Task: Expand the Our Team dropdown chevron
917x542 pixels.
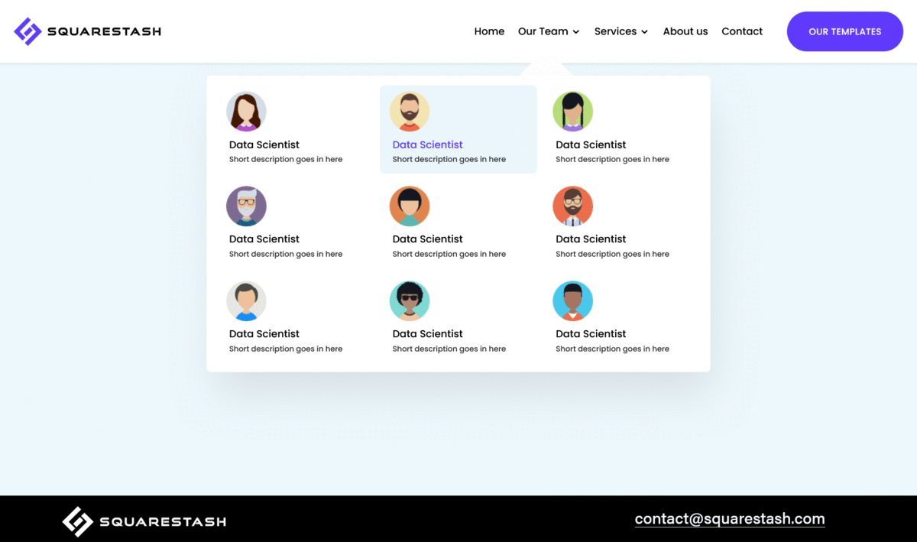Action: pos(576,32)
